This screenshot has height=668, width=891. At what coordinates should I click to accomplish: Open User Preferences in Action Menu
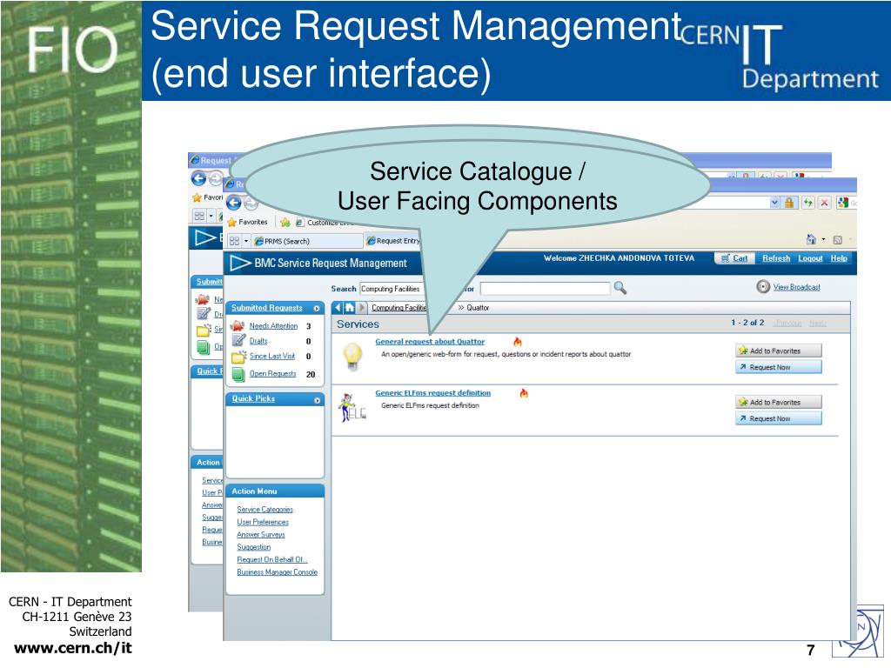tap(263, 522)
